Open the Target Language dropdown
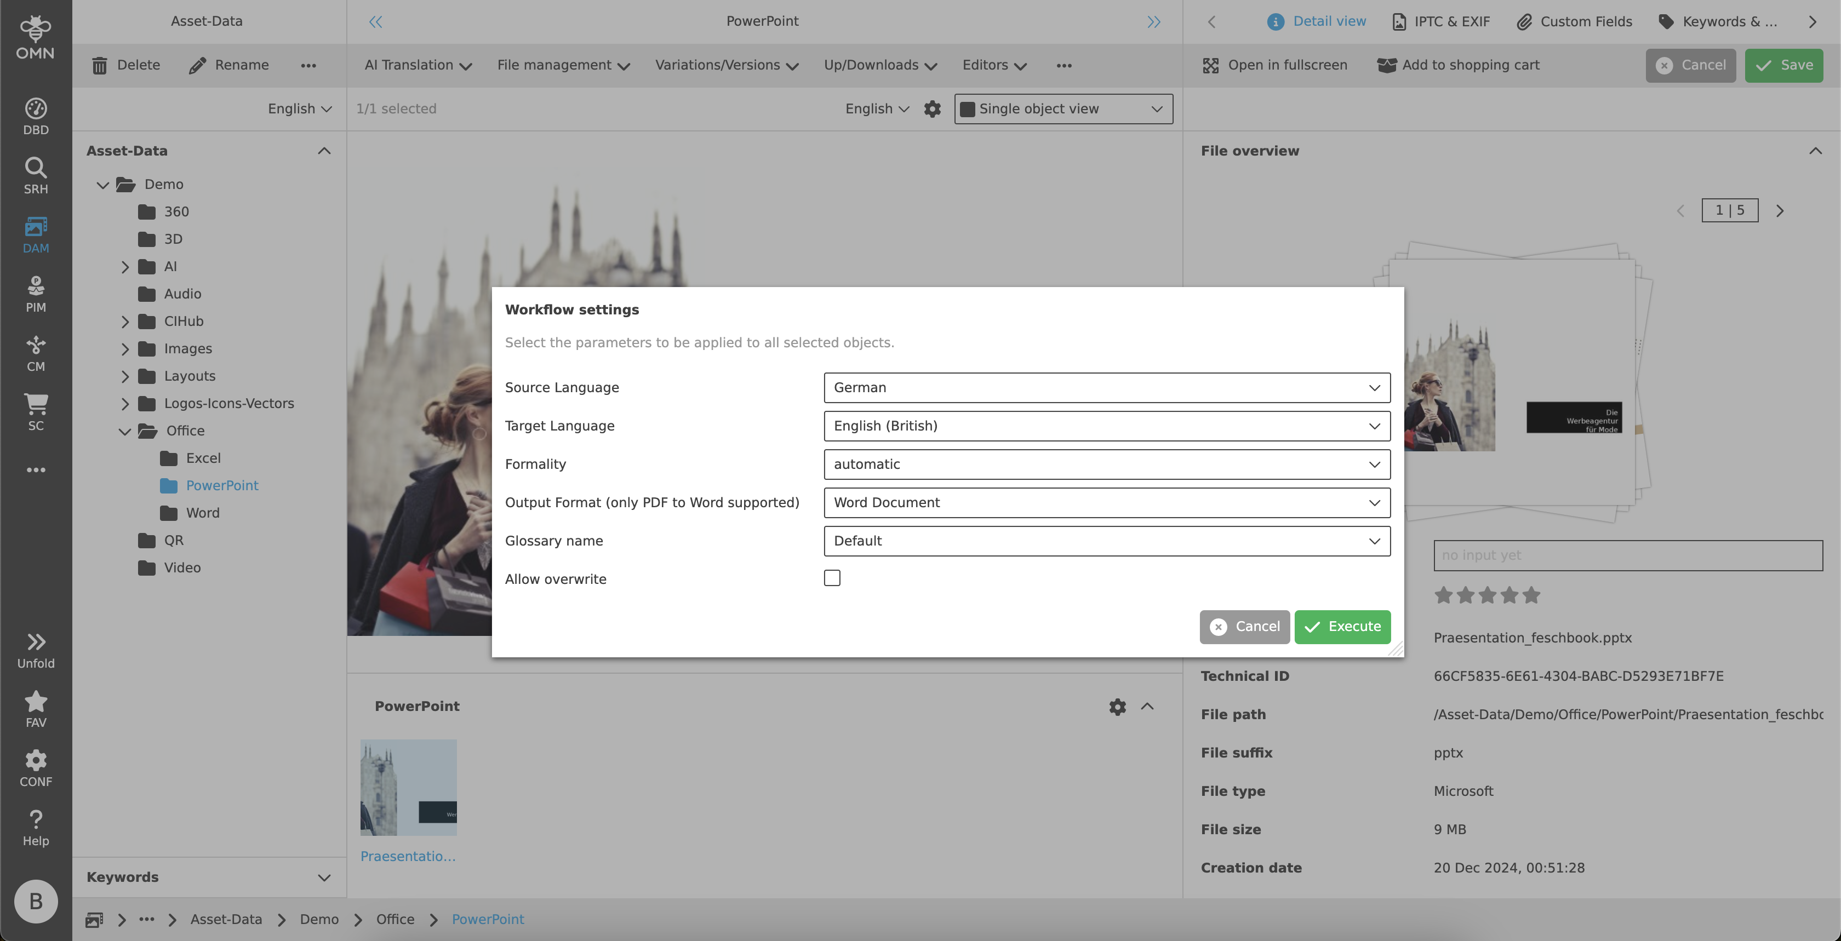The height and width of the screenshot is (941, 1841). [1106, 426]
